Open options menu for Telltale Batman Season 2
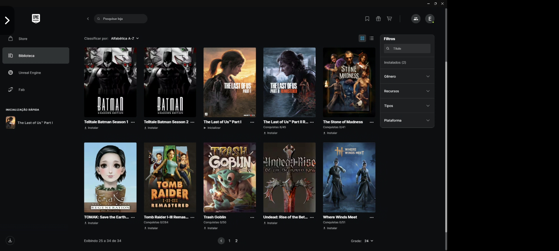 tap(193, 122)
